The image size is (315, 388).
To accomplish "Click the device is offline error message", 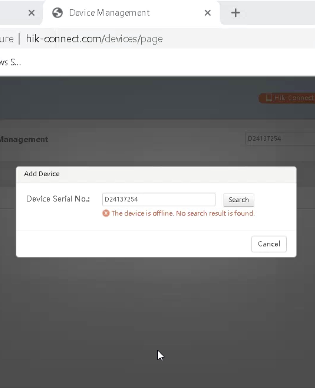I will 183,213.
